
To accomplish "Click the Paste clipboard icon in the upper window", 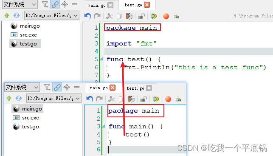I will pos(129,16).
